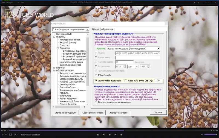Image resolution: width=219 pixels, height=138 pixels.
Task: Click Экспорт настроек button
Action: (119, 113)
